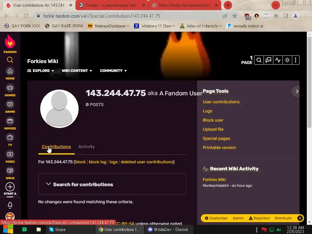
Task: Select the Contributions tab
Action: click(x=56, y=147)
